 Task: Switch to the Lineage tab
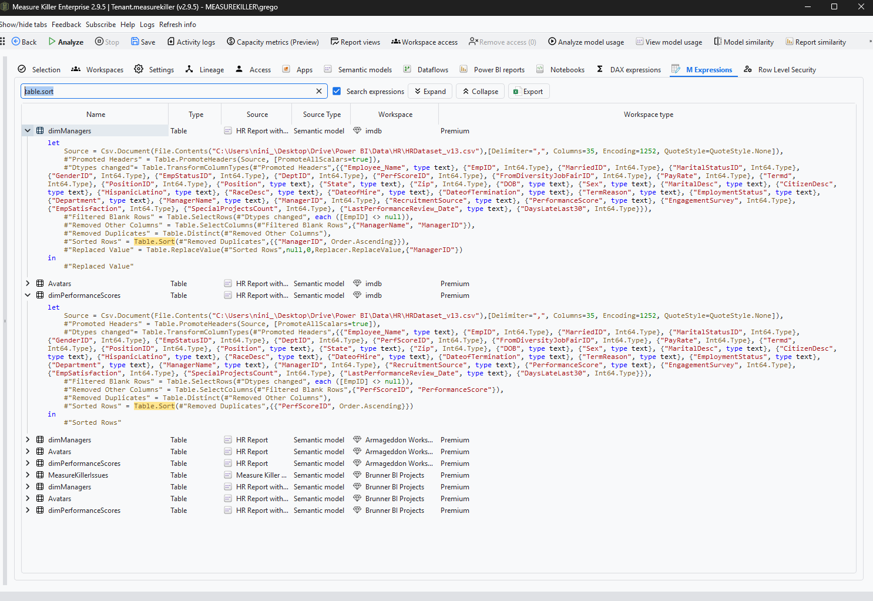coord(204,69)
